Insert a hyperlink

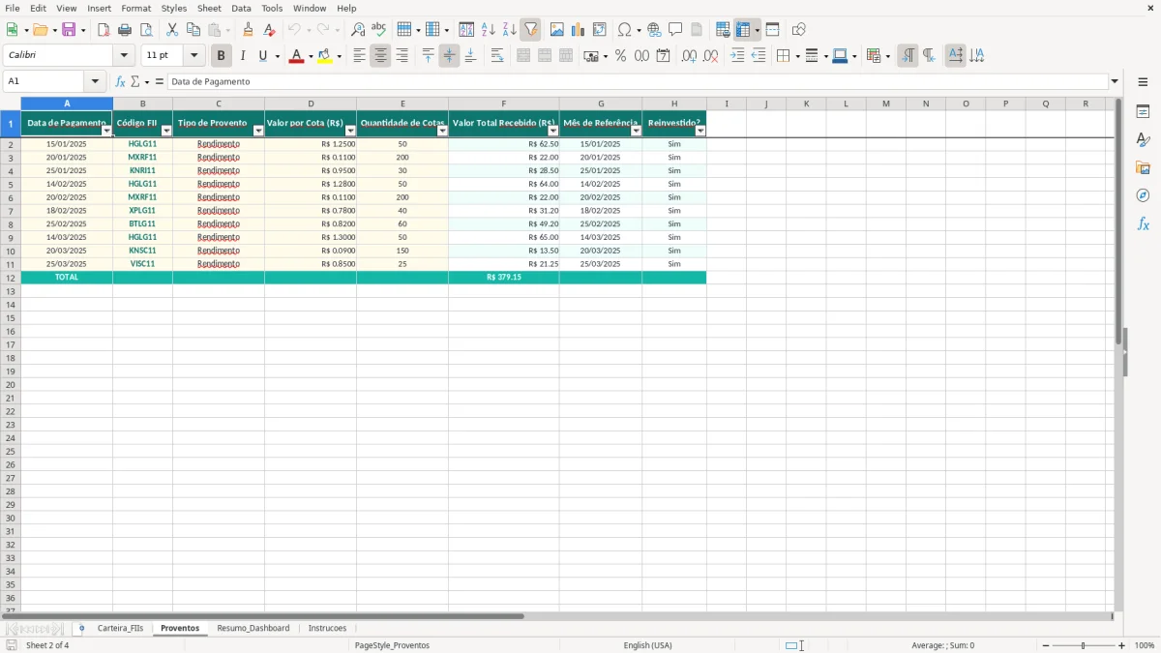coord(655,30)
